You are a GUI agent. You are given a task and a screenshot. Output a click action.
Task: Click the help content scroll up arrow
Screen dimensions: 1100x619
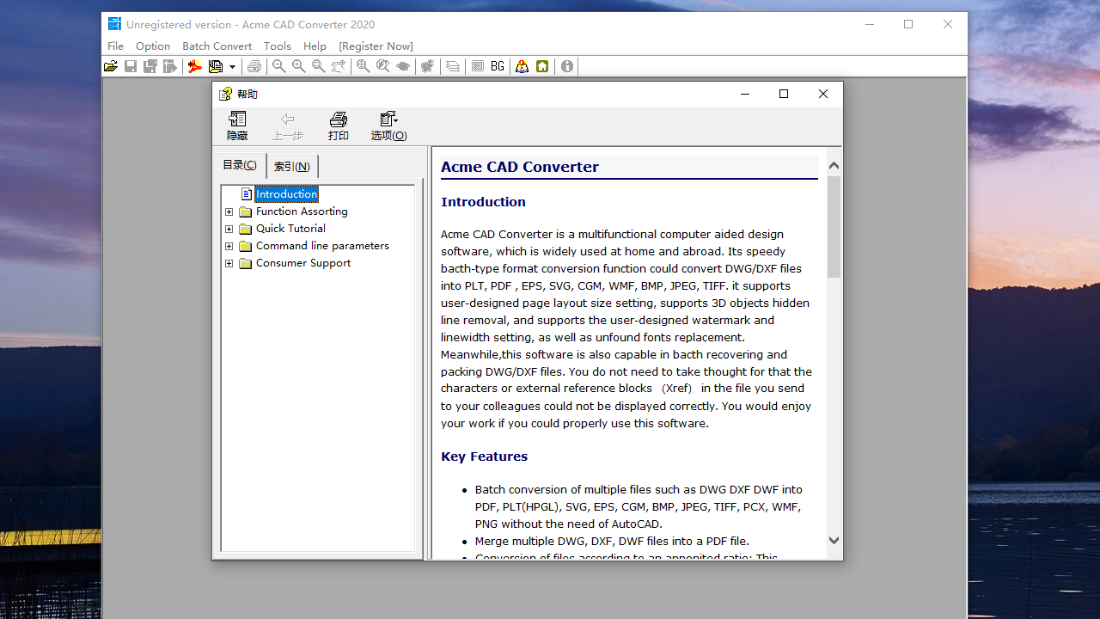pos(834,165)
